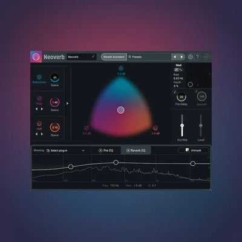Select next Hall type with right arrow

click(x=42, y=134)
